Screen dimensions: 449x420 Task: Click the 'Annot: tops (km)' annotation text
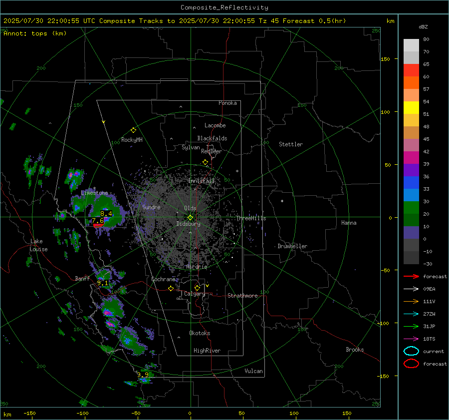pos(35,33)
